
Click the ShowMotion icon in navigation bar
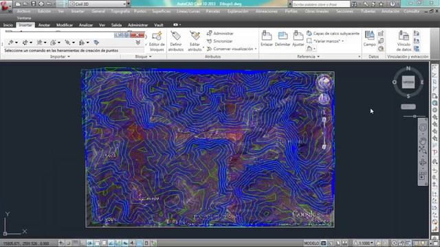(423, 176)
